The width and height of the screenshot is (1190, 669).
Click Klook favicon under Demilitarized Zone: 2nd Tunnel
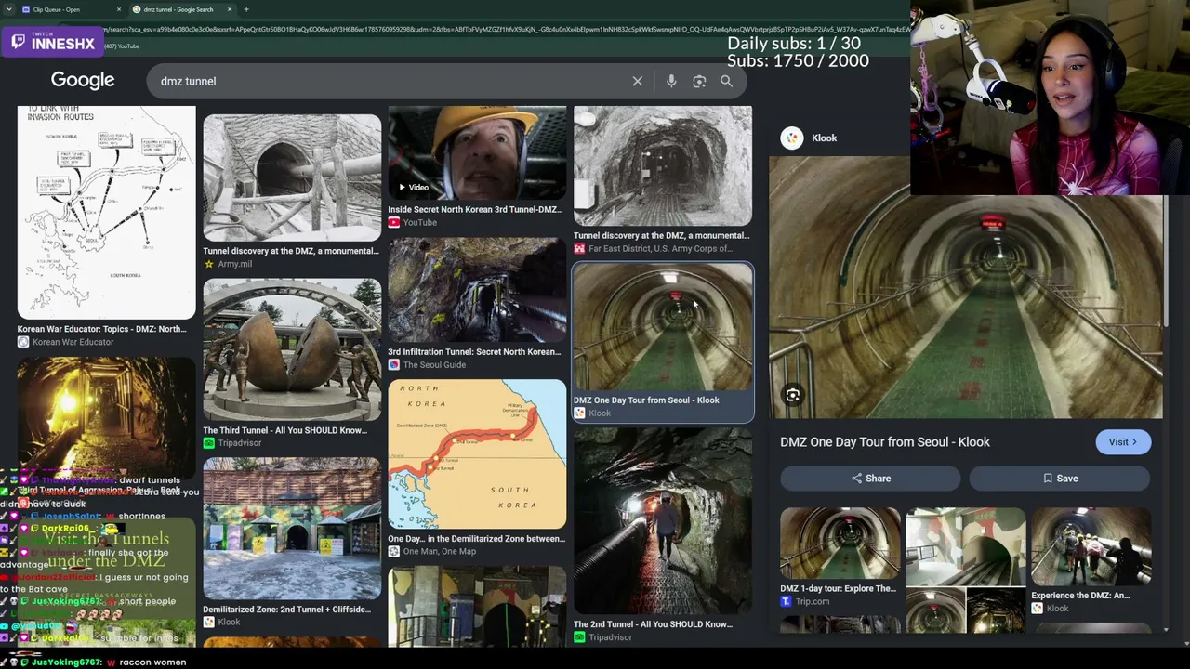point(209,623)
